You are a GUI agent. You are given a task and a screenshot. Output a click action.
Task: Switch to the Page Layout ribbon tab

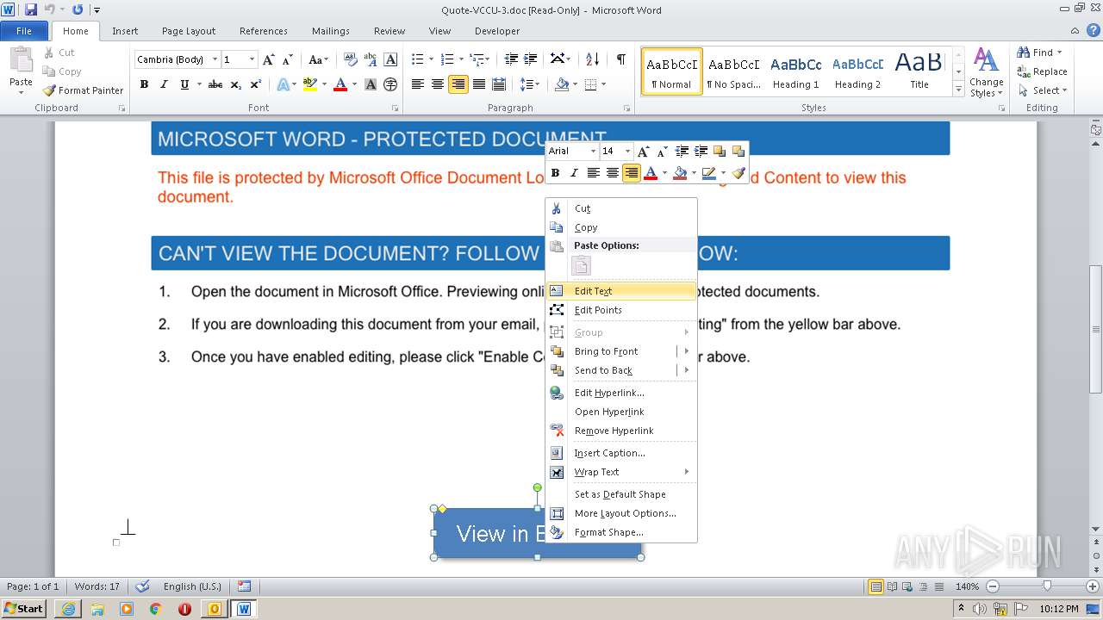click(189, 31)
